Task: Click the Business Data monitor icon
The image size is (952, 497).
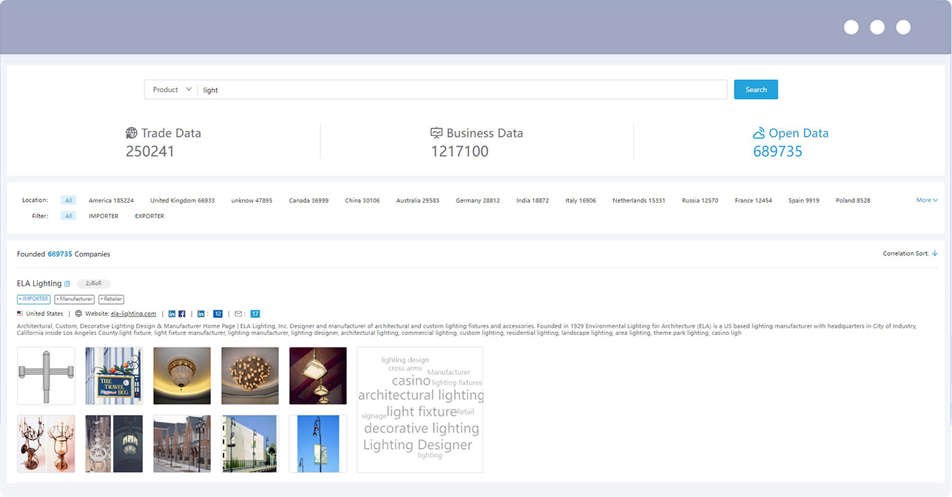Action: [x=436, y=133]
